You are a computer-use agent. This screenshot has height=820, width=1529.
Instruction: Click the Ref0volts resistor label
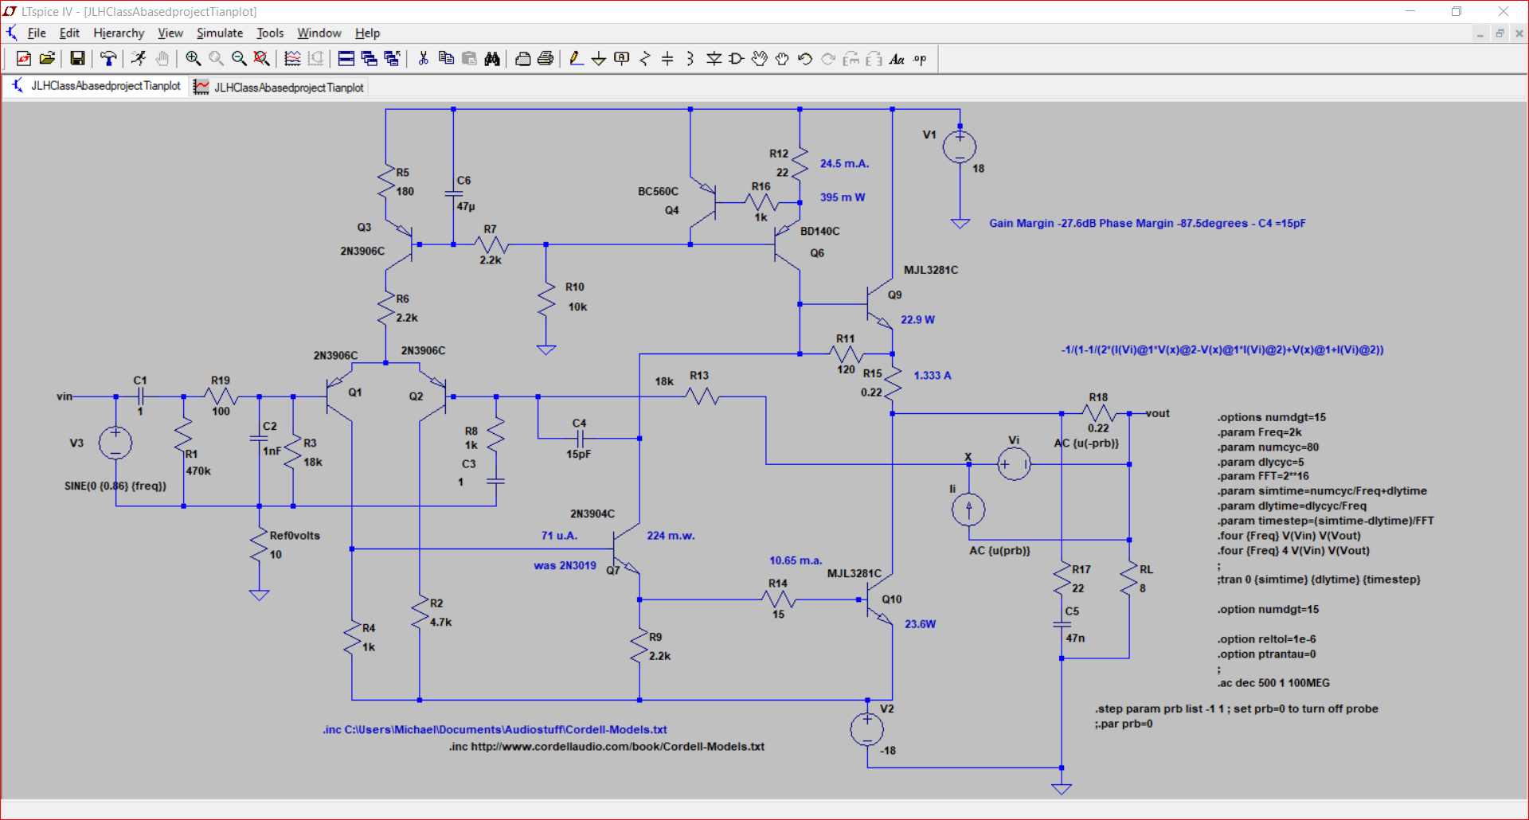[x=295, y=536]
